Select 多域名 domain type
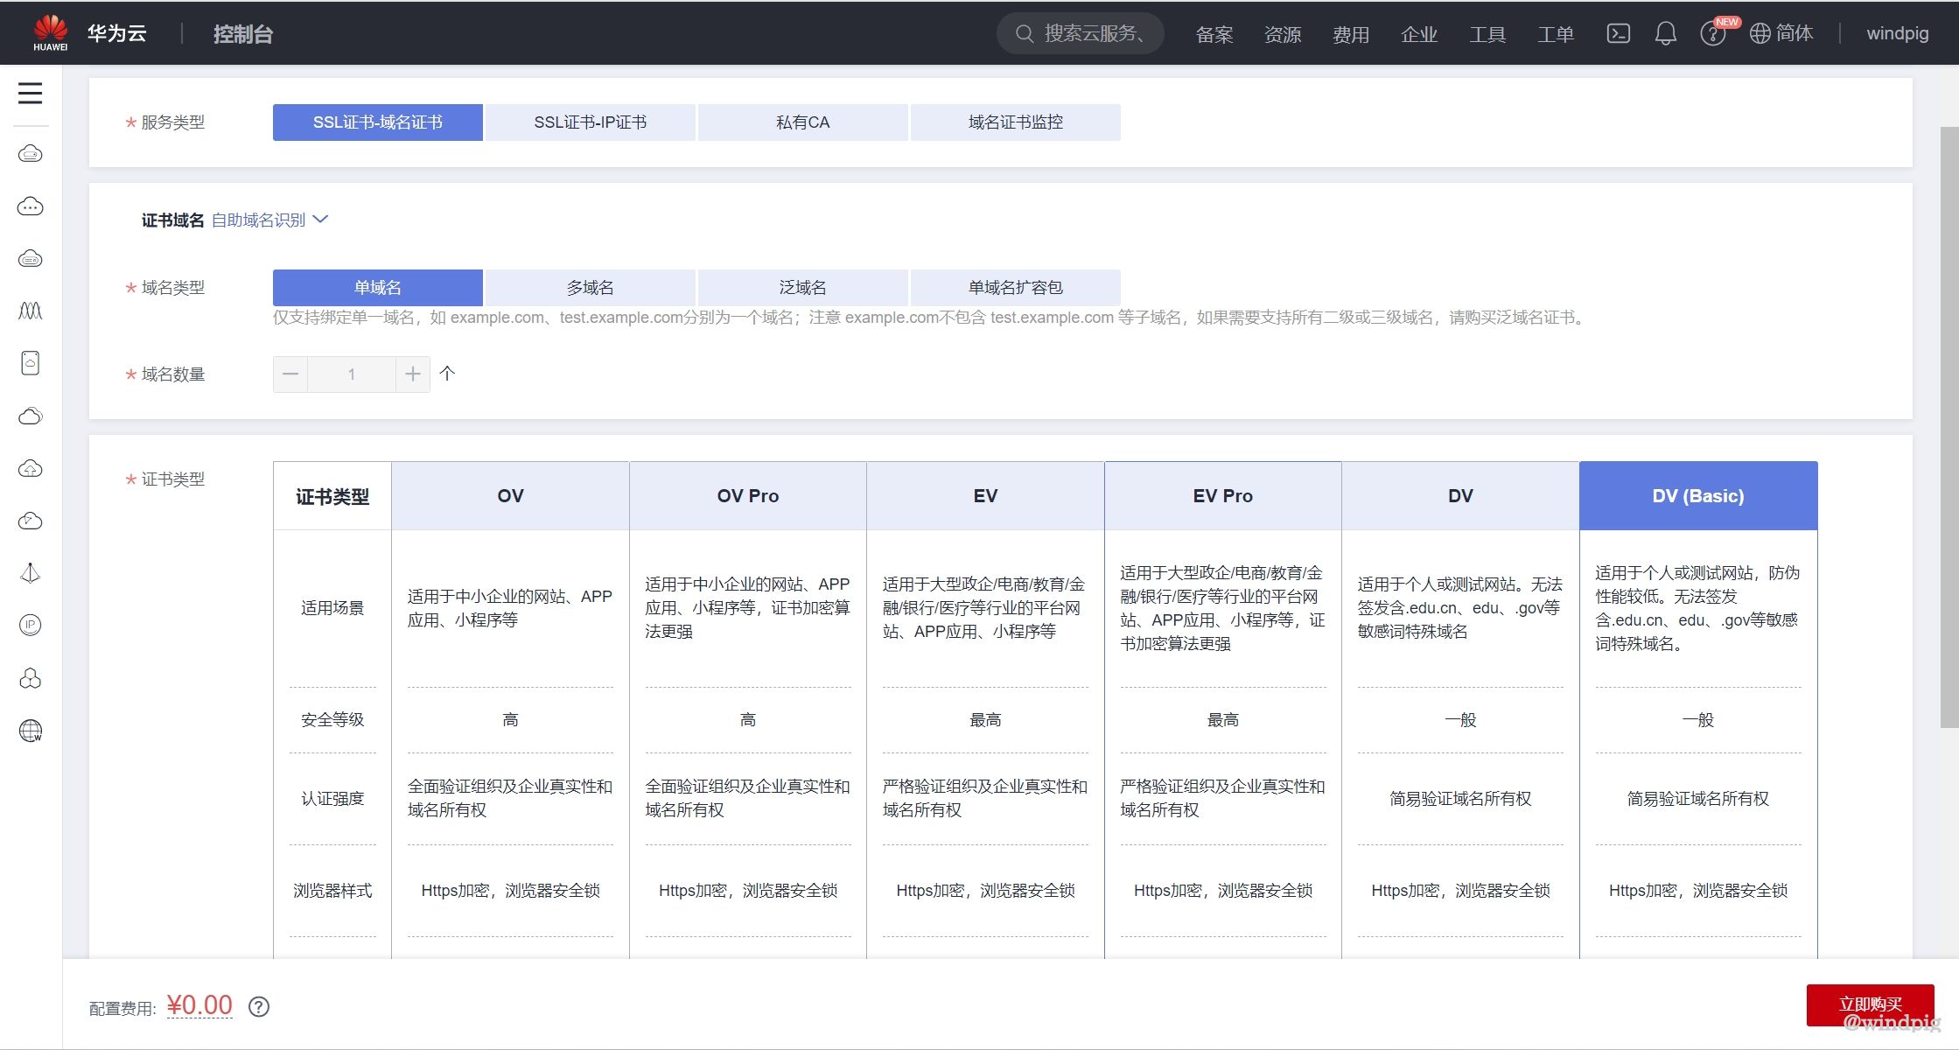 pos(591,288)
